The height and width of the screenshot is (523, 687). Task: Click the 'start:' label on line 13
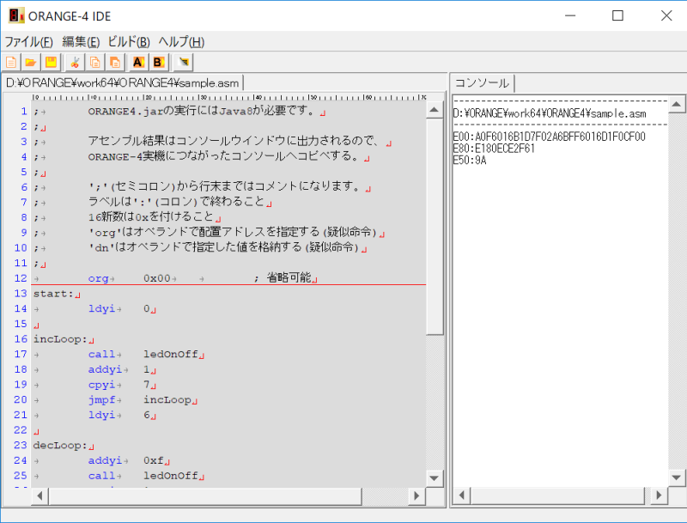pos(53,294)
